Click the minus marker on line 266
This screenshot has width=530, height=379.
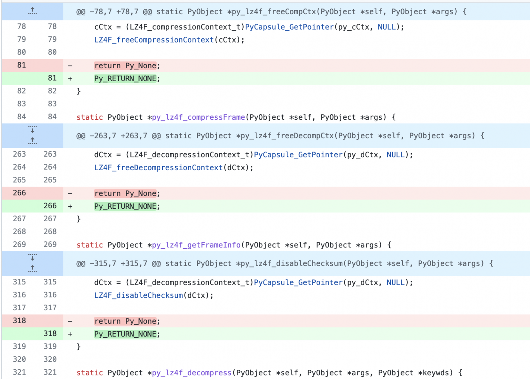(x=70, y=193)
